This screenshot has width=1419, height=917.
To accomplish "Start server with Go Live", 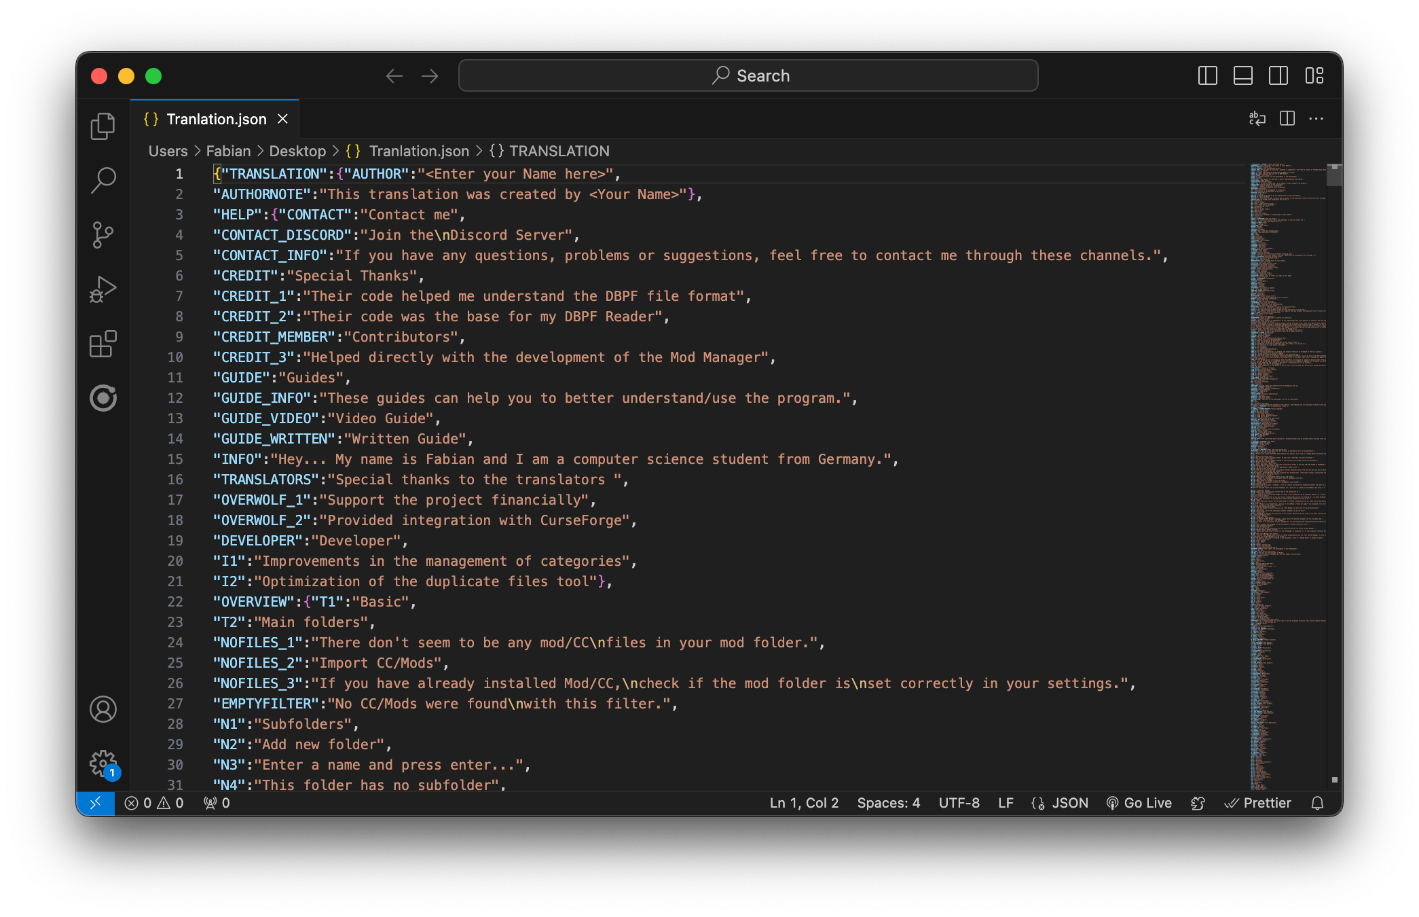I will click(1139, 803).
